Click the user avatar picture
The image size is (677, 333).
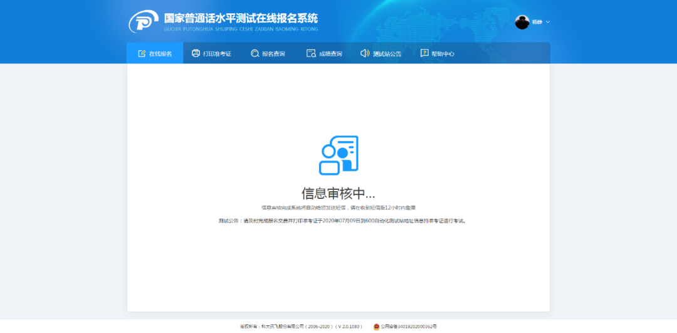click(522, 22)
